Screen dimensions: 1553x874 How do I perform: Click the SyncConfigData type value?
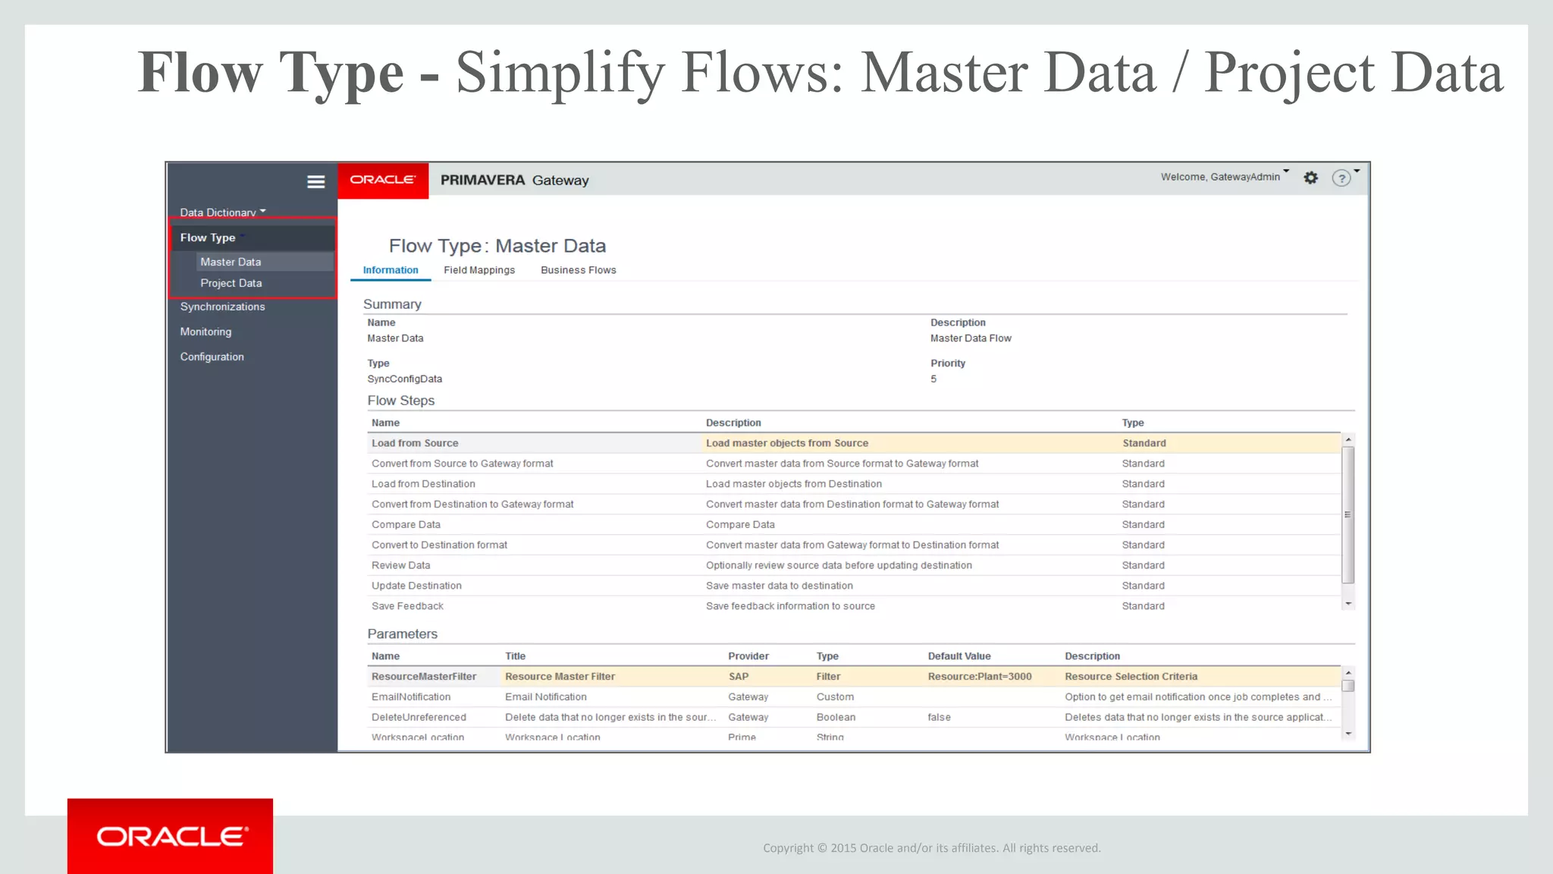(x=405, y=379)
